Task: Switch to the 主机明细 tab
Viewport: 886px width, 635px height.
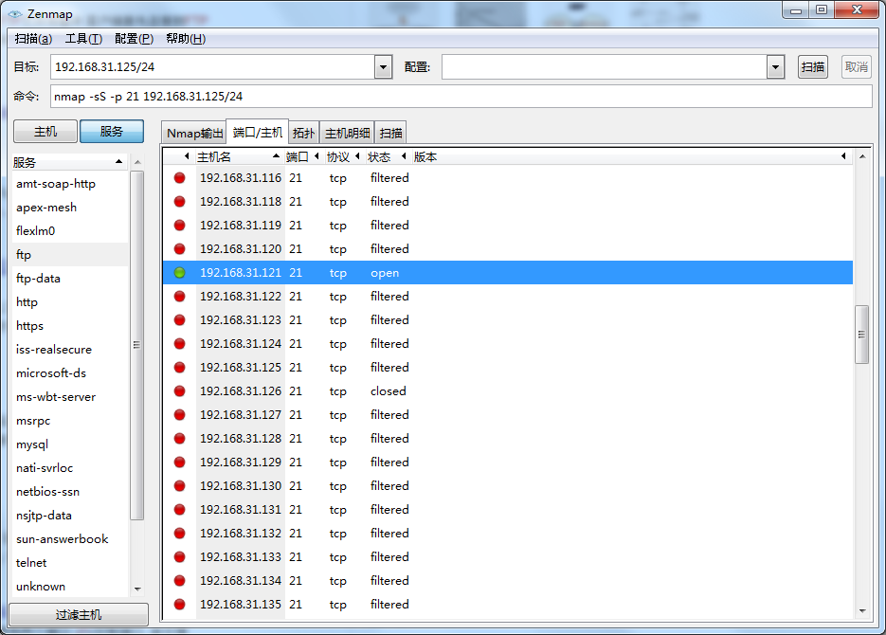Action: point(348,134)
